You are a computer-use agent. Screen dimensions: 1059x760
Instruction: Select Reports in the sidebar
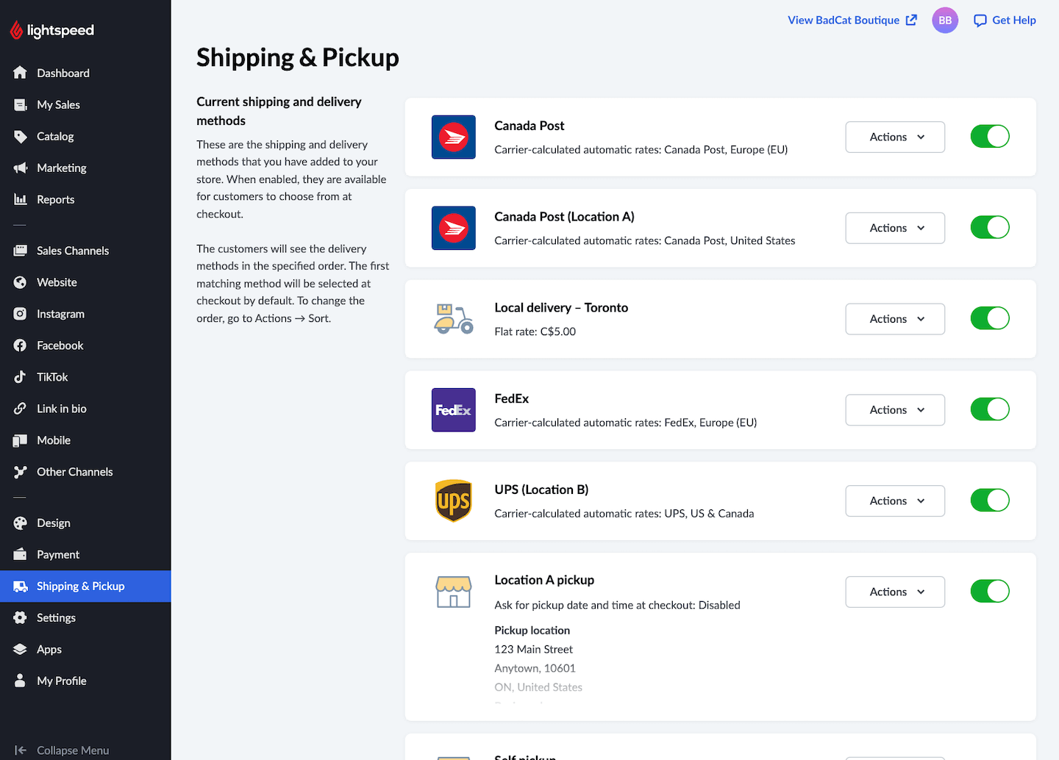coord(85,199)
